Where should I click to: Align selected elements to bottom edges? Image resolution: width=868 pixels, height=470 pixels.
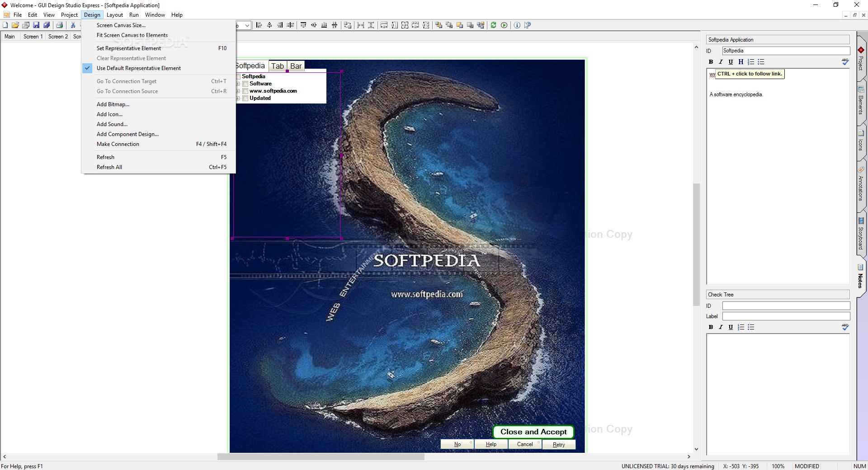tap(324, 25)
